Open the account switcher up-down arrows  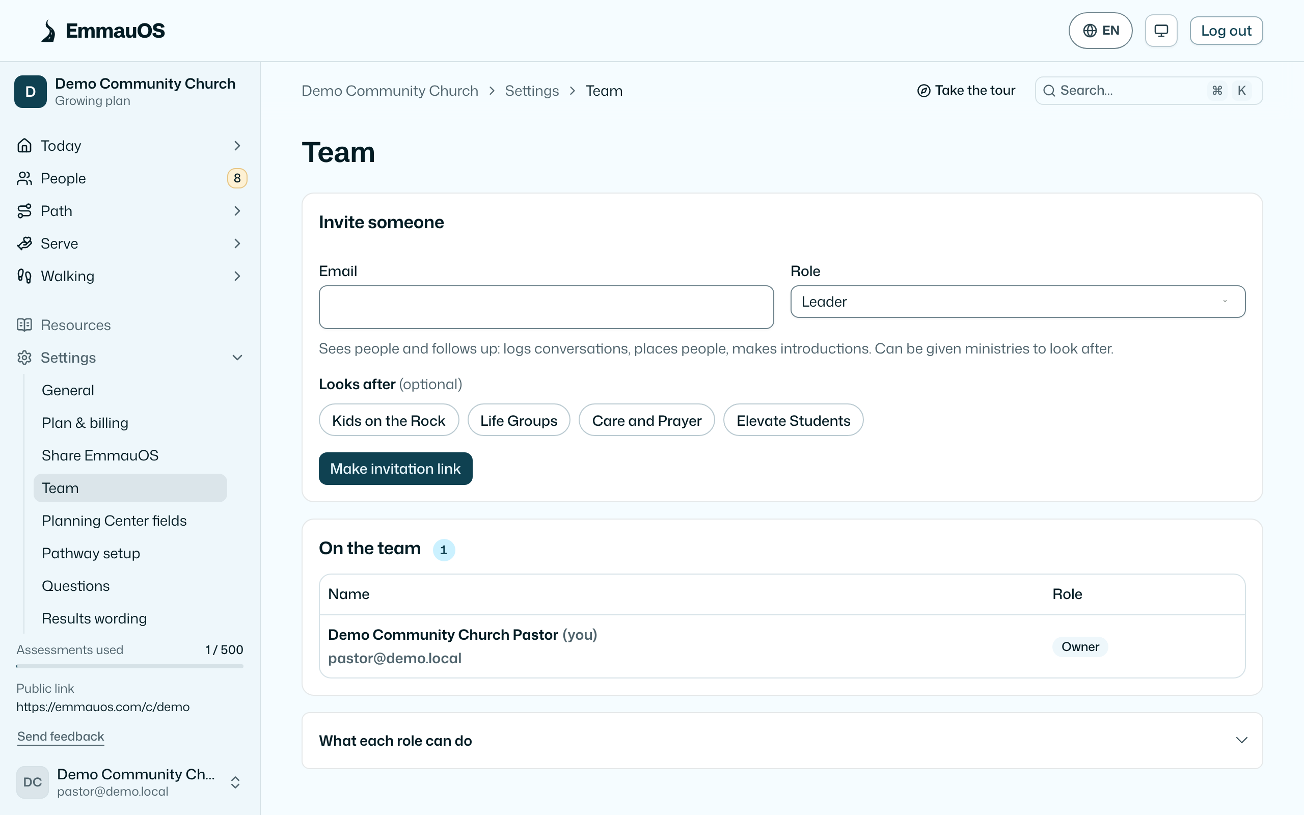pyautogui.click(x=235, y=782)
